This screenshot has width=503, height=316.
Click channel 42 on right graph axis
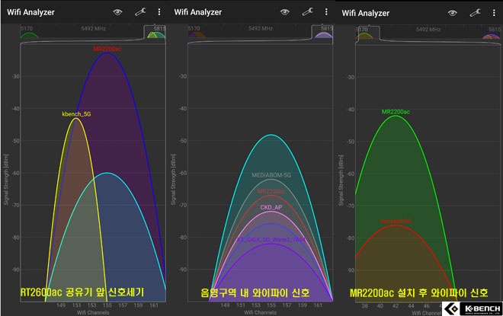point(396,306)
